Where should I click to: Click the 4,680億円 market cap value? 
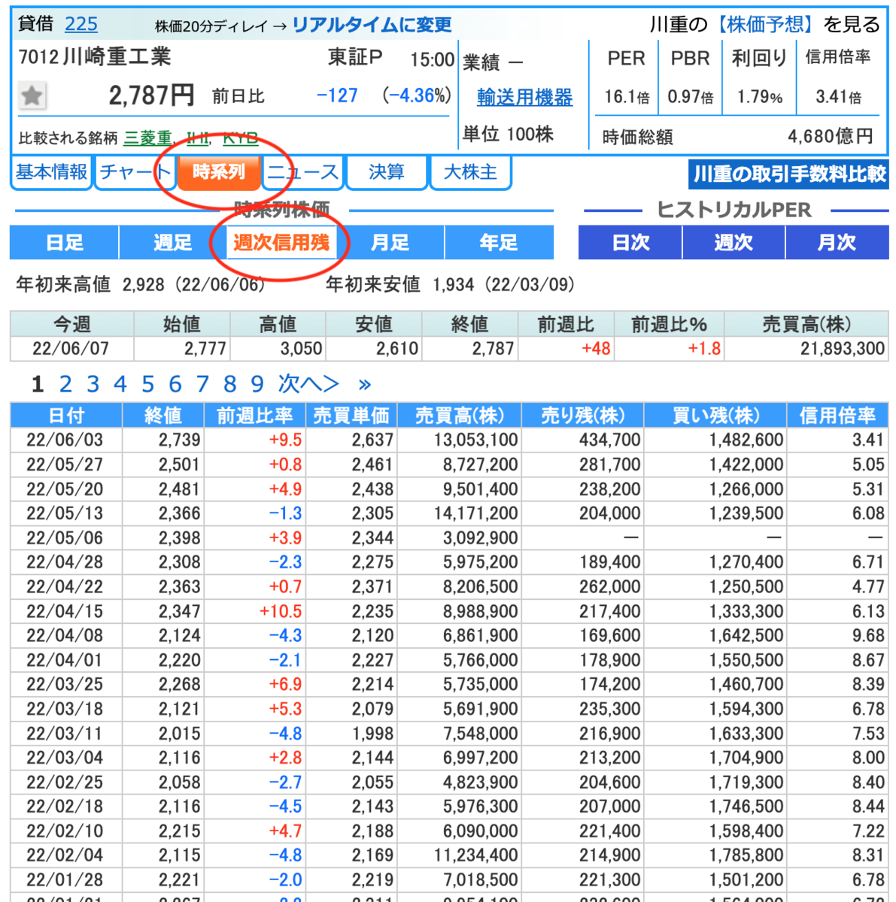pos(831,137)
